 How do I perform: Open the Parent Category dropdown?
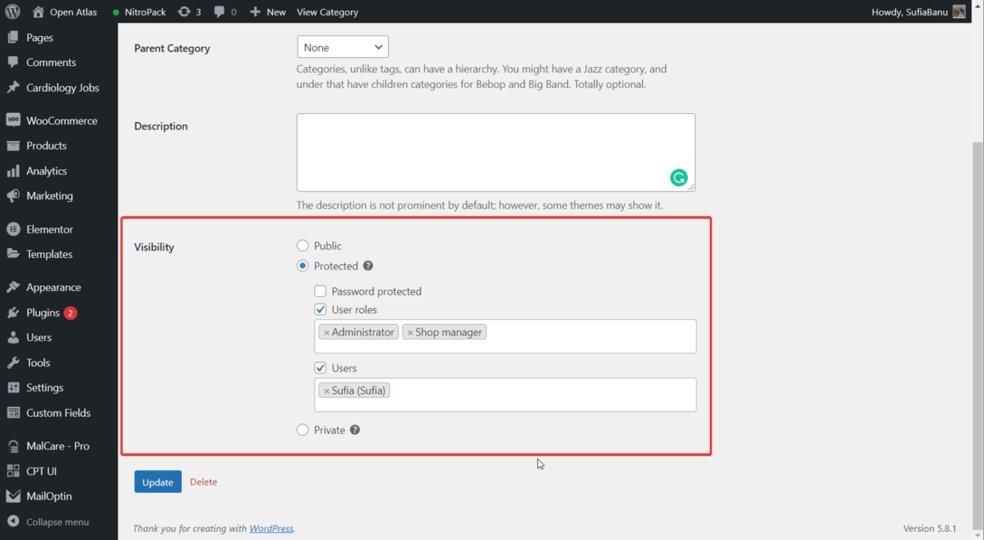tap(343, 47)
